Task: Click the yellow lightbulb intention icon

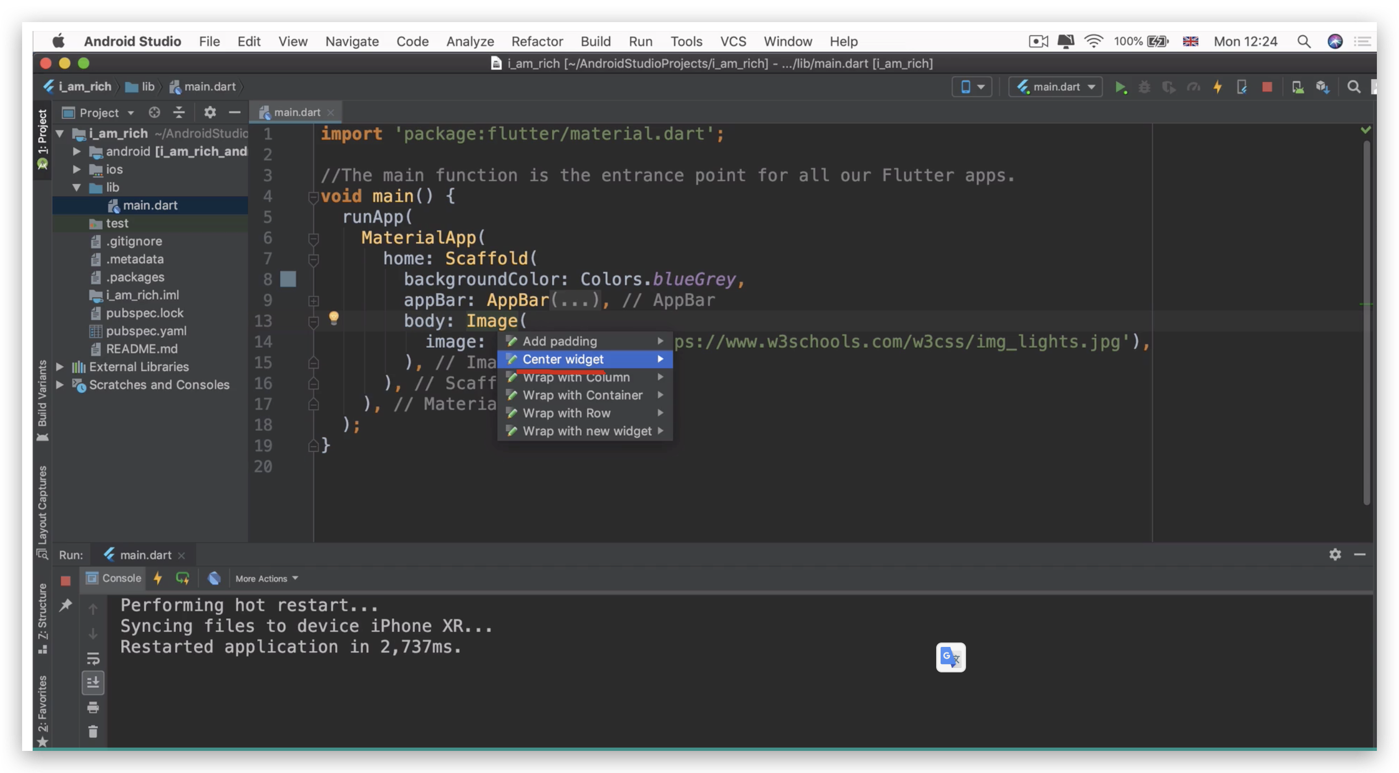Action: pyautogui.click(x=333, y=318)
